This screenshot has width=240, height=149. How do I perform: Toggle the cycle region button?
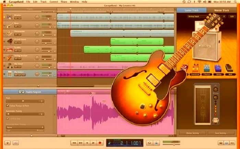click(x=149, y=143)
